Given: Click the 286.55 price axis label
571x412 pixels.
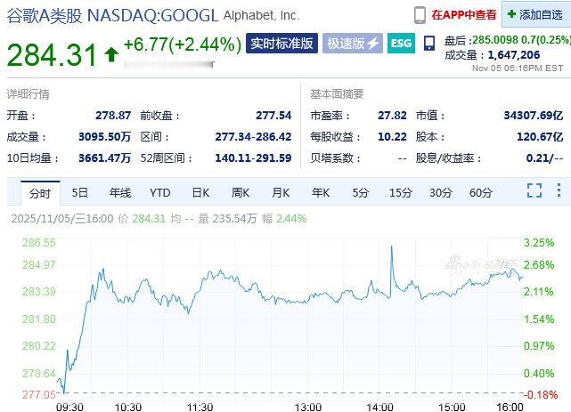Looking at the screenshot, I should pos(39,243).
